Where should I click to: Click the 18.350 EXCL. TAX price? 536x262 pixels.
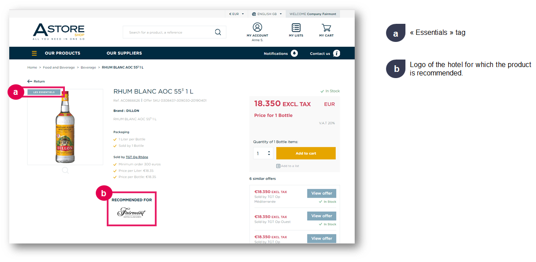click(x=282, y=104)
